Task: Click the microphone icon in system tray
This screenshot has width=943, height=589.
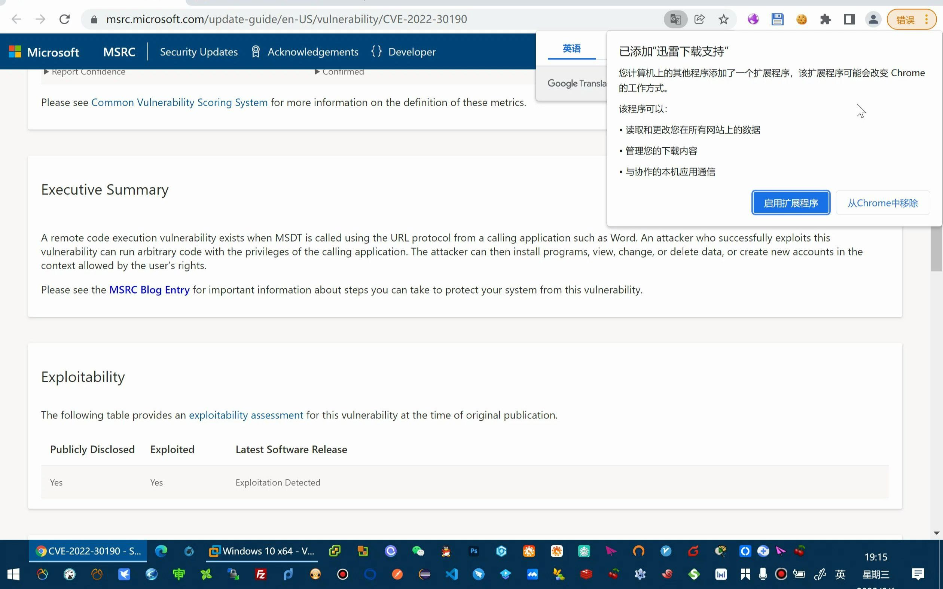Action: point(763,574)
